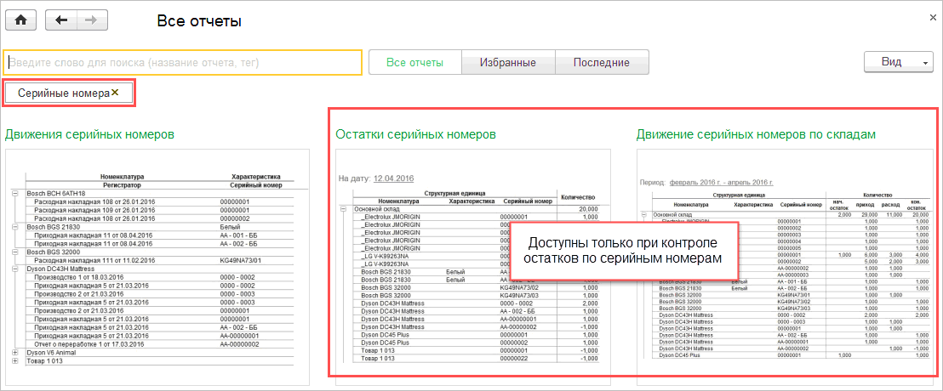Select row Расходная накладная 109 от 26.01.2016
This screenshot has width=943, height=391.
[x=159, y=211]
